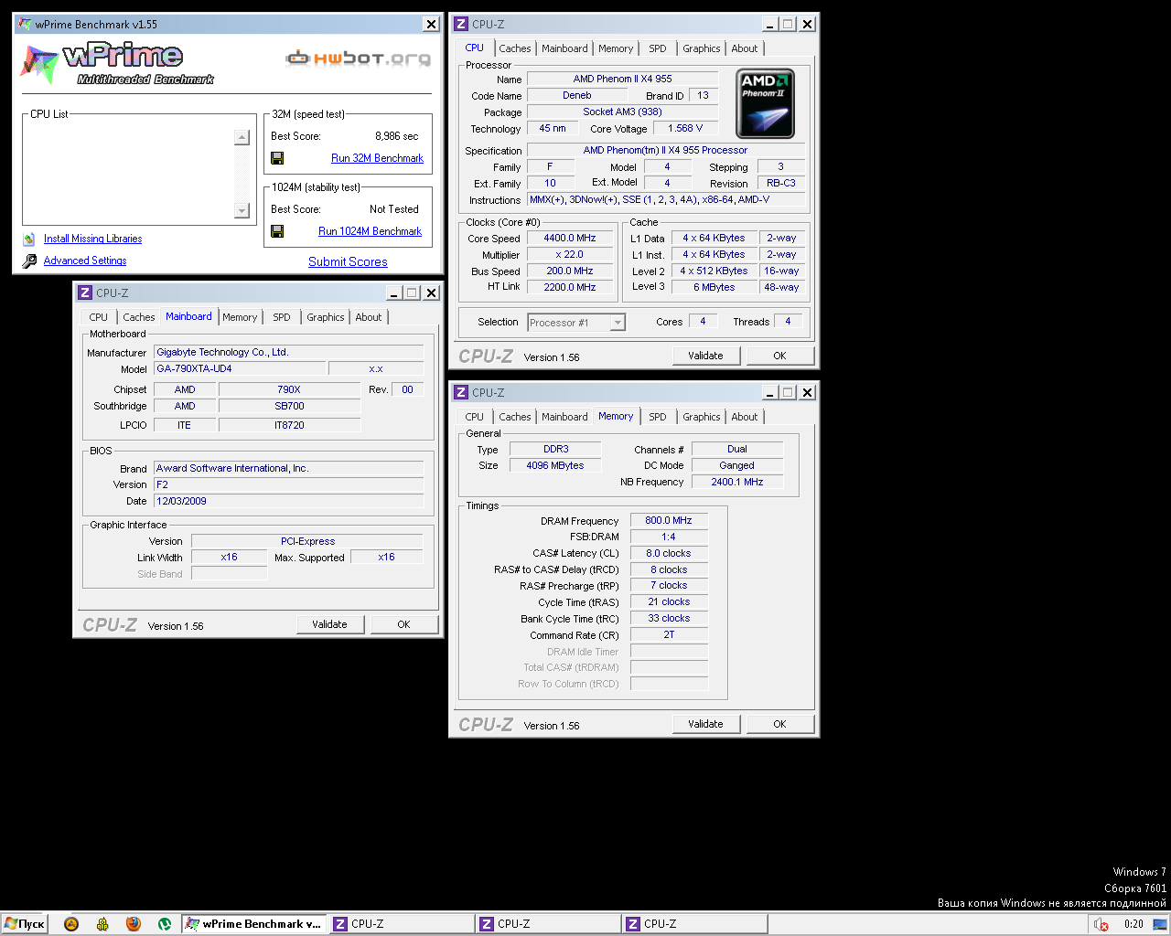Click the Code Name value Deneb

coord(577,95)
